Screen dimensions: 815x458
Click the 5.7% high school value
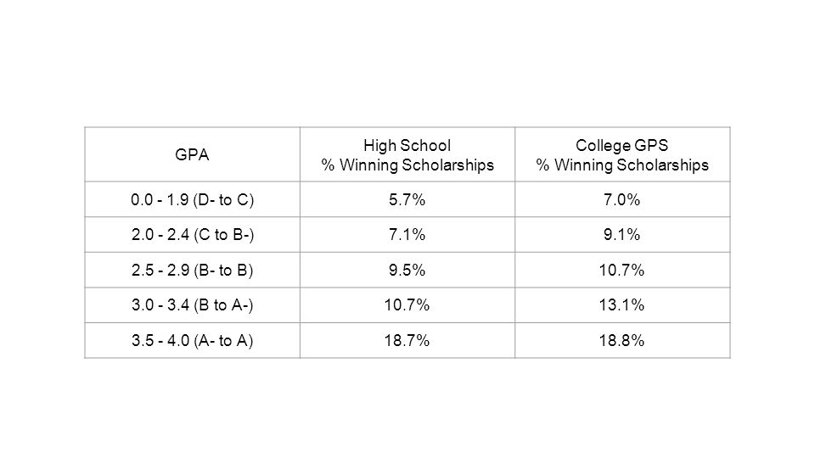407,199
